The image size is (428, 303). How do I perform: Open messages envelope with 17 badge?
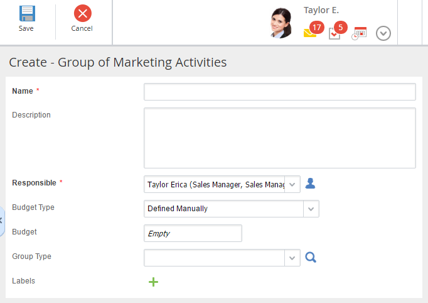[x=310, y=33]
